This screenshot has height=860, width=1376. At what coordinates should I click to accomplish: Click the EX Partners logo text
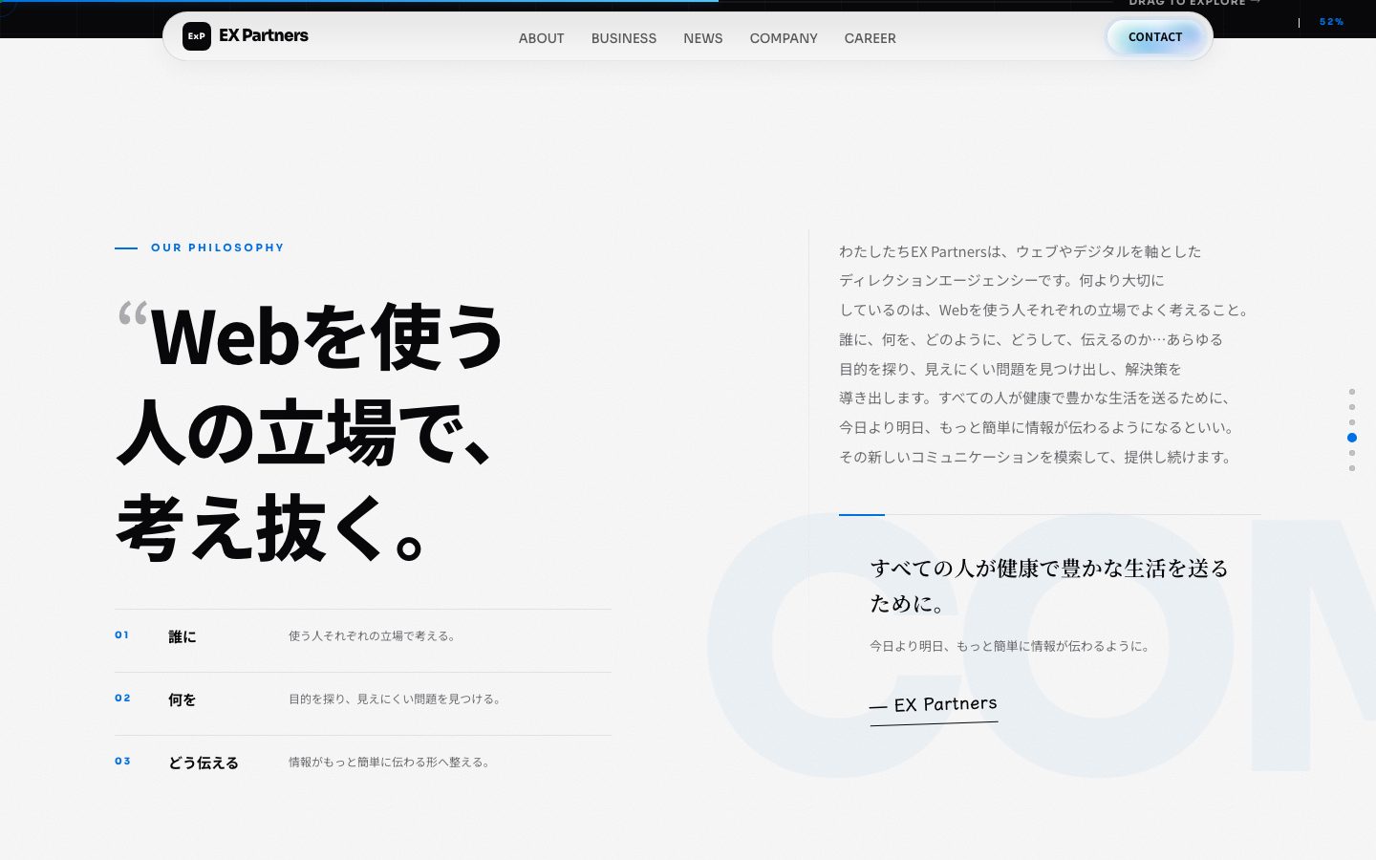tap(264, 35)
